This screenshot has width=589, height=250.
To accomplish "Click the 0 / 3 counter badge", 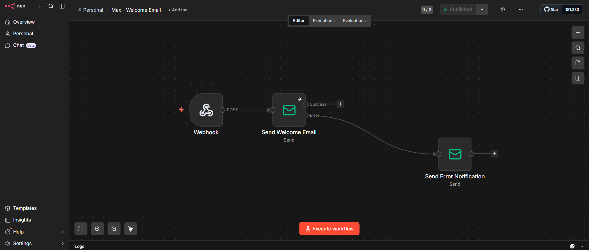I will coord(427,9).
